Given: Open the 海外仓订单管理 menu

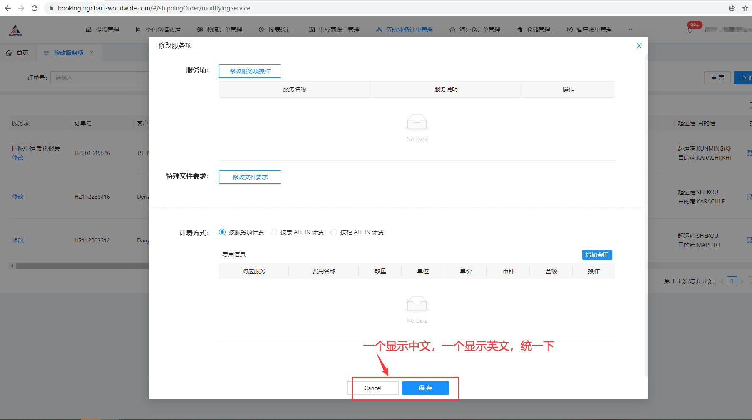Looking at the screenshot, I should pyautogui.click(x=475, y=30).
